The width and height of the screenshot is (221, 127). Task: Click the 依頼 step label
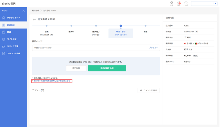pyautogui.click(x=46, y=32)
